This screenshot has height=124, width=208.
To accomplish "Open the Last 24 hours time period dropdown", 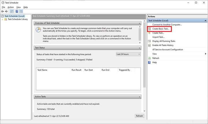I will [128, 54].
